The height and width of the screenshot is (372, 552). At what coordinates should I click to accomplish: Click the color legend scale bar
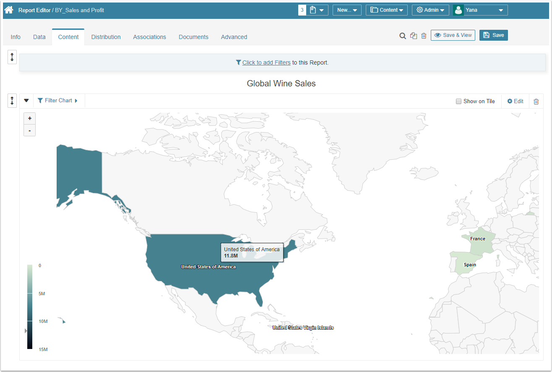coord(30,307)
